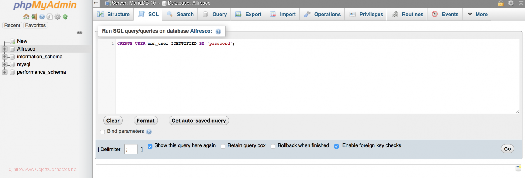Viewport: 525px width, 178px height.
Task: Open the Query tab
Action: (x=214, y=14)
